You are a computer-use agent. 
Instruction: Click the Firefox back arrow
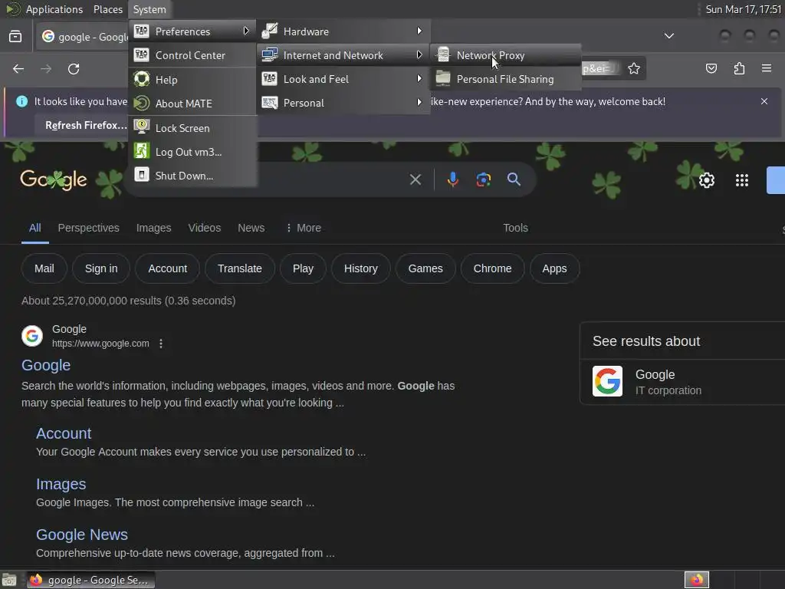[18, 68]
